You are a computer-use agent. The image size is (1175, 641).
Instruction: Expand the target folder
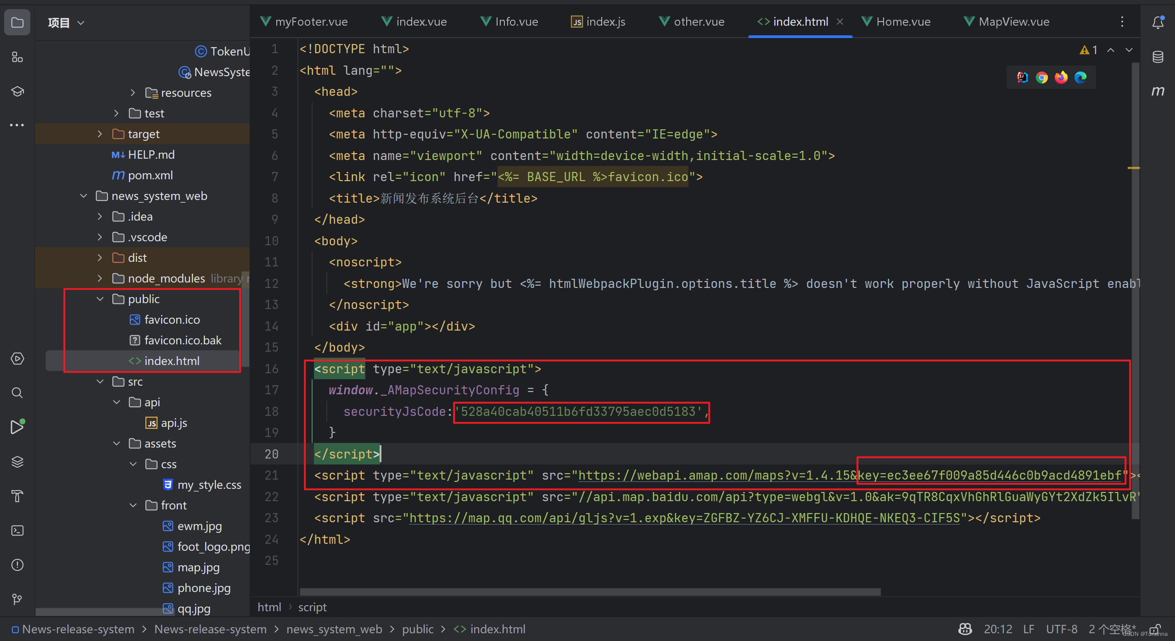pyautogui.click(x=100, y=134)
